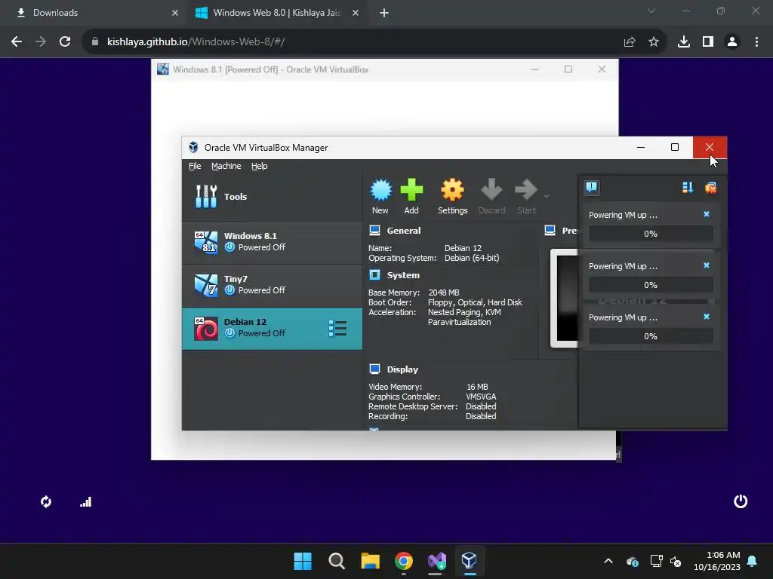Viewport: 773px width, 579px height.
Task: Select the Tools entry in sidebar
Action: (x=272, y=197)
